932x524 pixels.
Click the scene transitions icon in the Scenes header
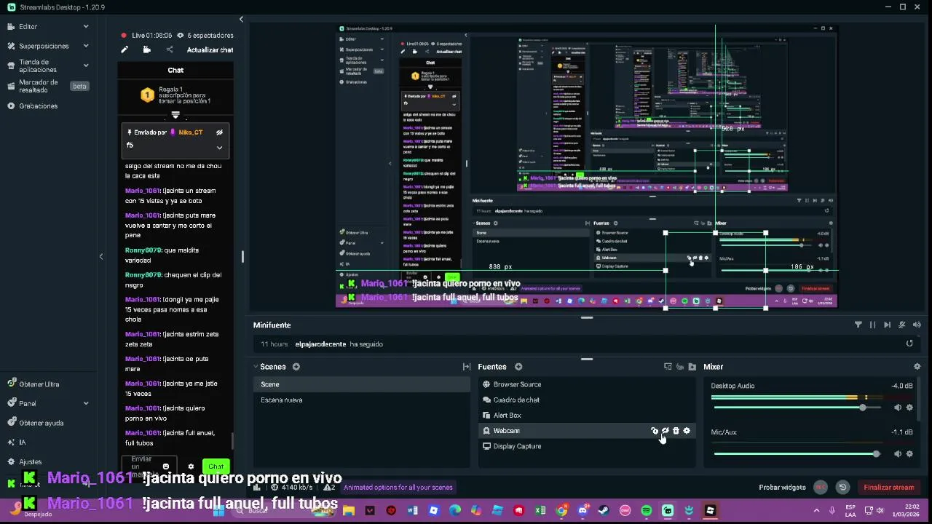pyautogui.click(x=467, y=367)
